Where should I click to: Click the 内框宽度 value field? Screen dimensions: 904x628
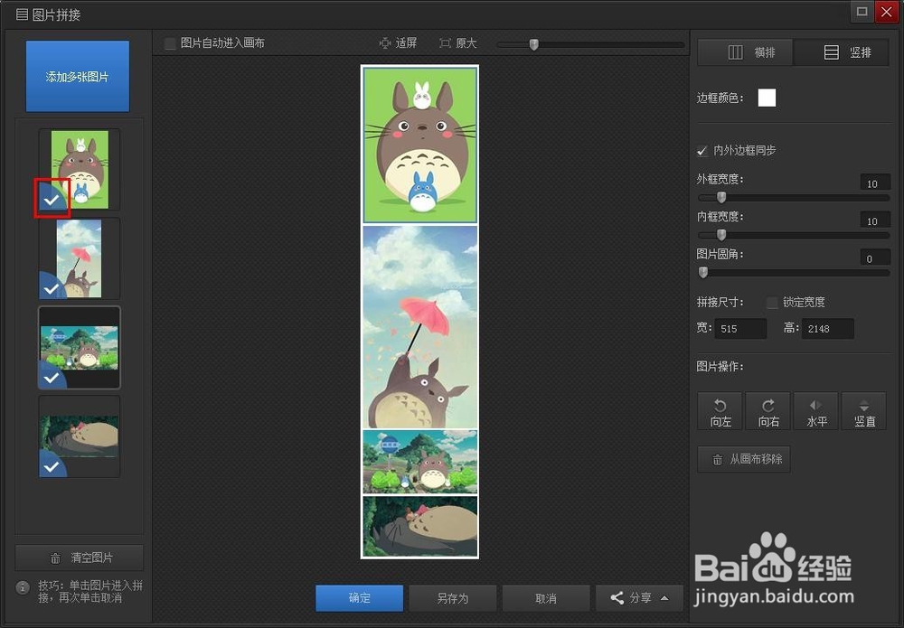(874, 220)
